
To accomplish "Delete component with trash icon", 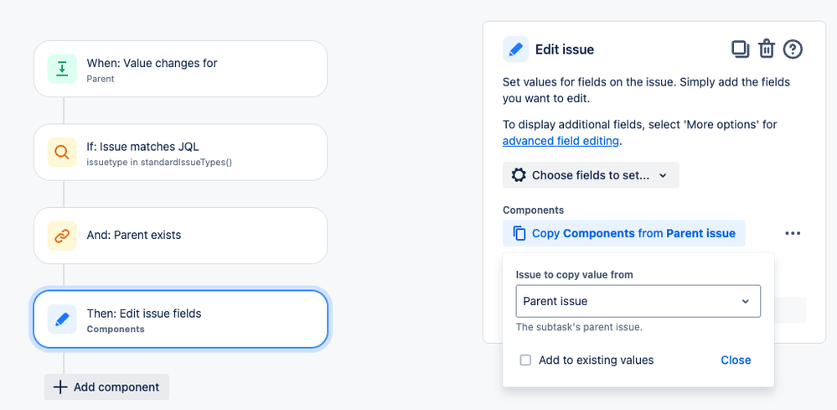I will tap(767, 49).
